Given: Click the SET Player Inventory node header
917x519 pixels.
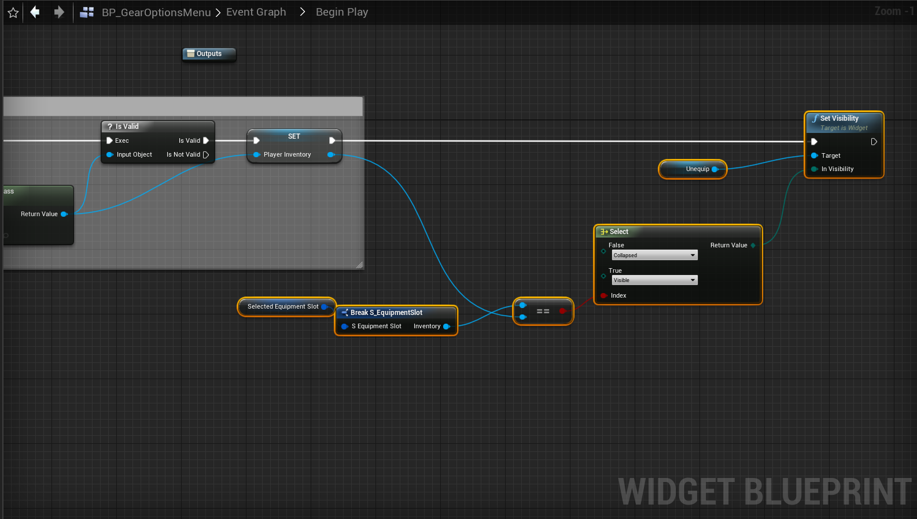Looking at the screenshot, I should 294,136.
